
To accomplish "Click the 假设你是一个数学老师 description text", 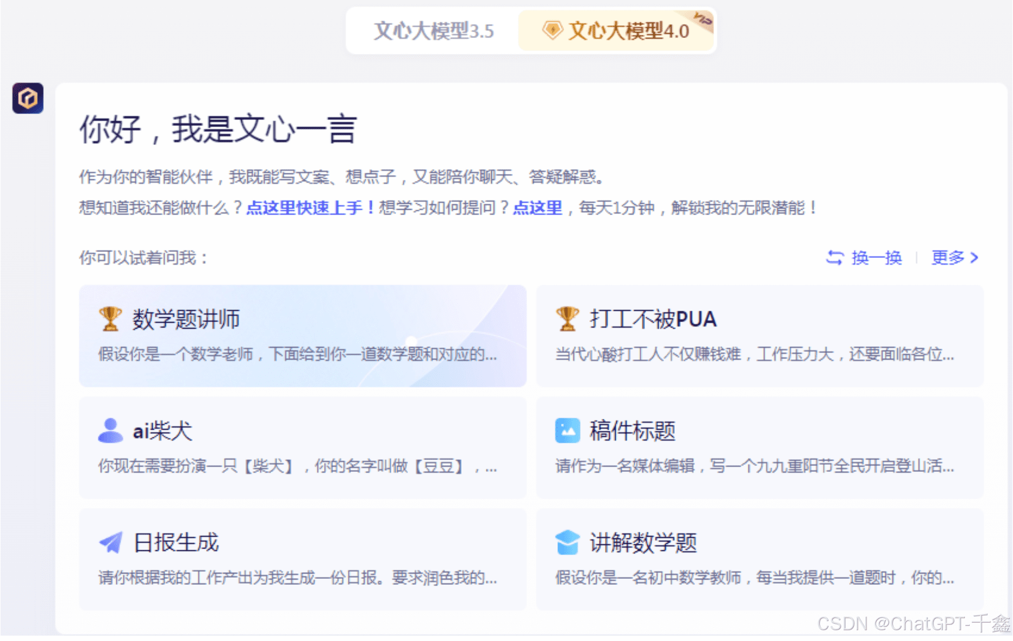I will click(x=297, y=355).
